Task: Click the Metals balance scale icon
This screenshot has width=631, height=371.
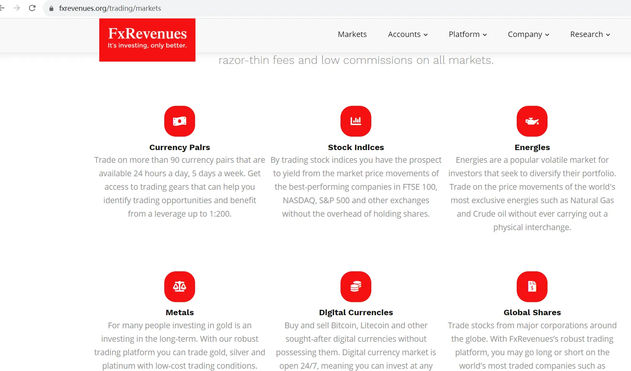Action: coord(180,287)
